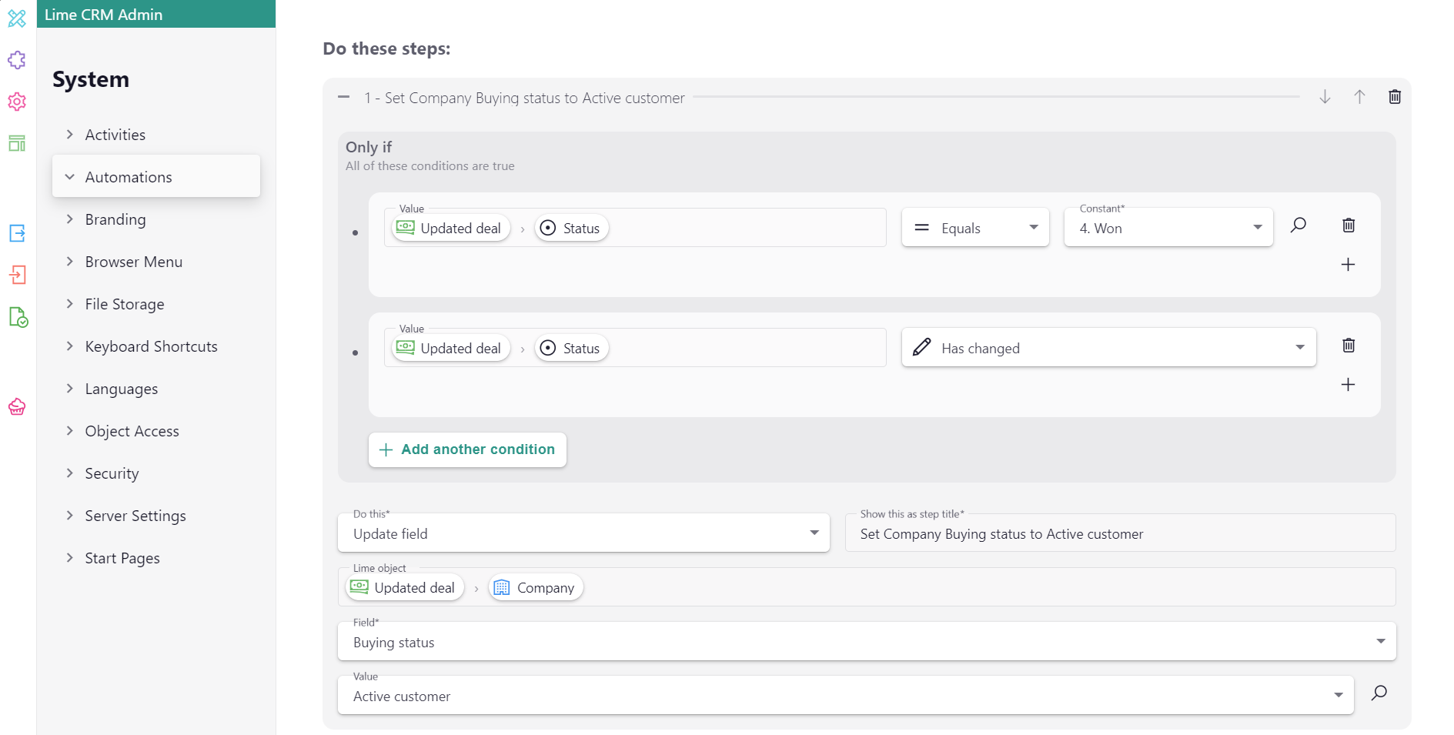Move step 1 up with arrow icon
This screenshot has width=1454, height=735.
tap(1359, 97)
